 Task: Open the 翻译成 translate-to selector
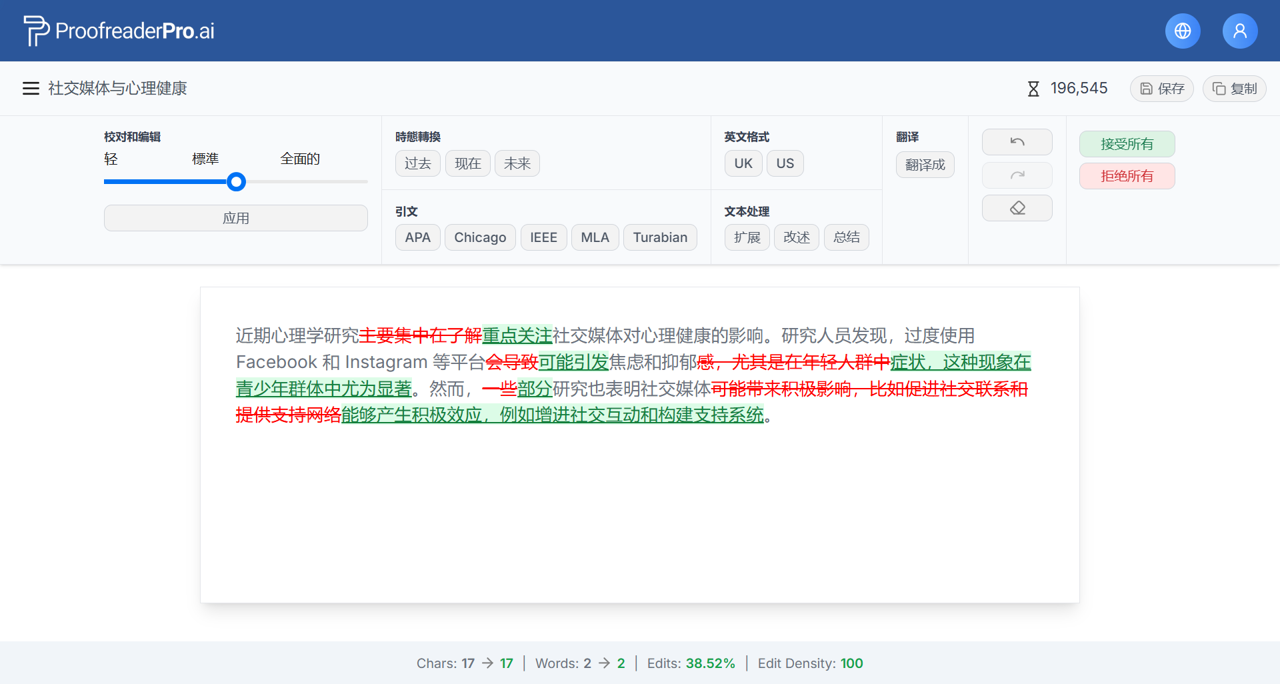pyautogui.click(x=925, y=165)
